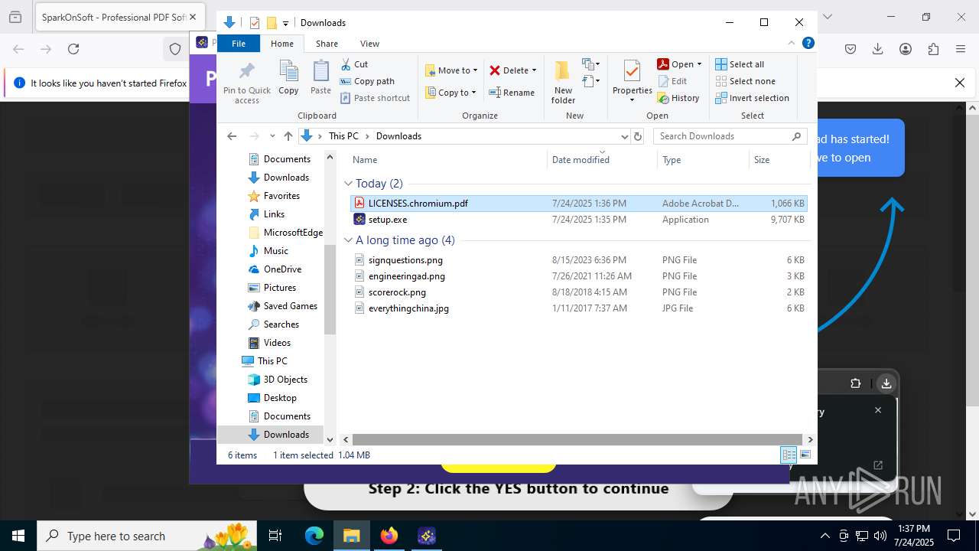This screenshot has height=551, width=979.
Task: Select LICENSES.chromium.pdf file
Action: tap(579, 204)
